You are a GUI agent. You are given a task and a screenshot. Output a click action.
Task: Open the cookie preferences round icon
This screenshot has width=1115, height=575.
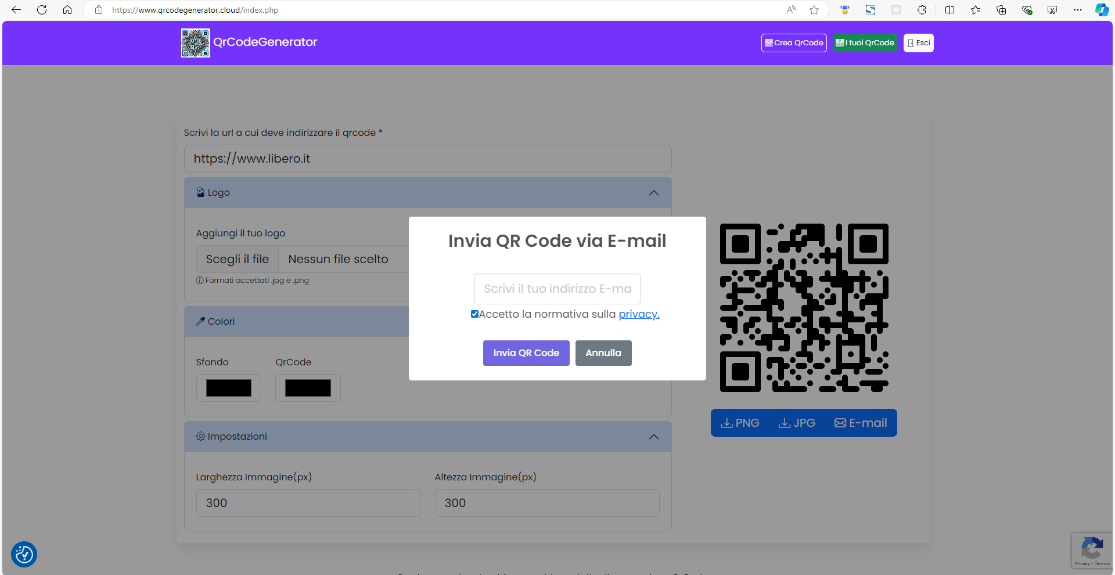[24, 554]
